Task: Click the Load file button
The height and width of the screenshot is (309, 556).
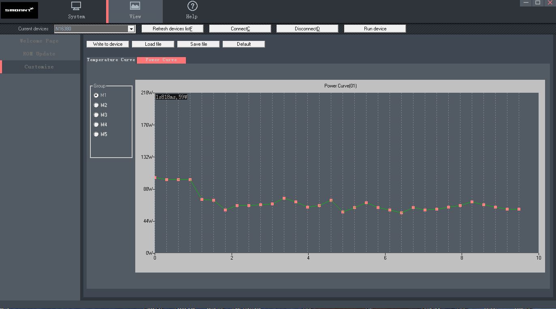Action: [x=153, y=44]
